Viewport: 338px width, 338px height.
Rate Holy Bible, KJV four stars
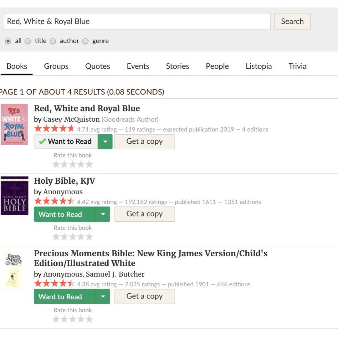(81, 237)
